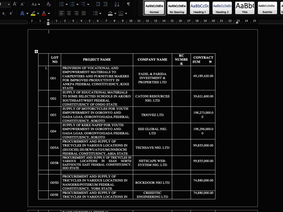Screen dimensions: 283x212
Task: Click the line spacing icon
Action: click(95, 13)
